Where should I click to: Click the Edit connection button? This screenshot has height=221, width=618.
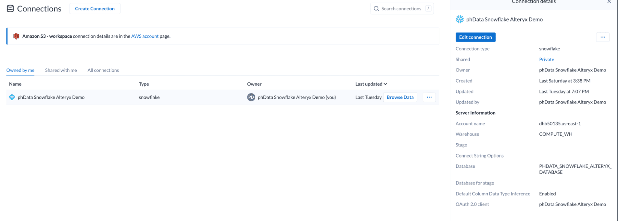(475, 37)
